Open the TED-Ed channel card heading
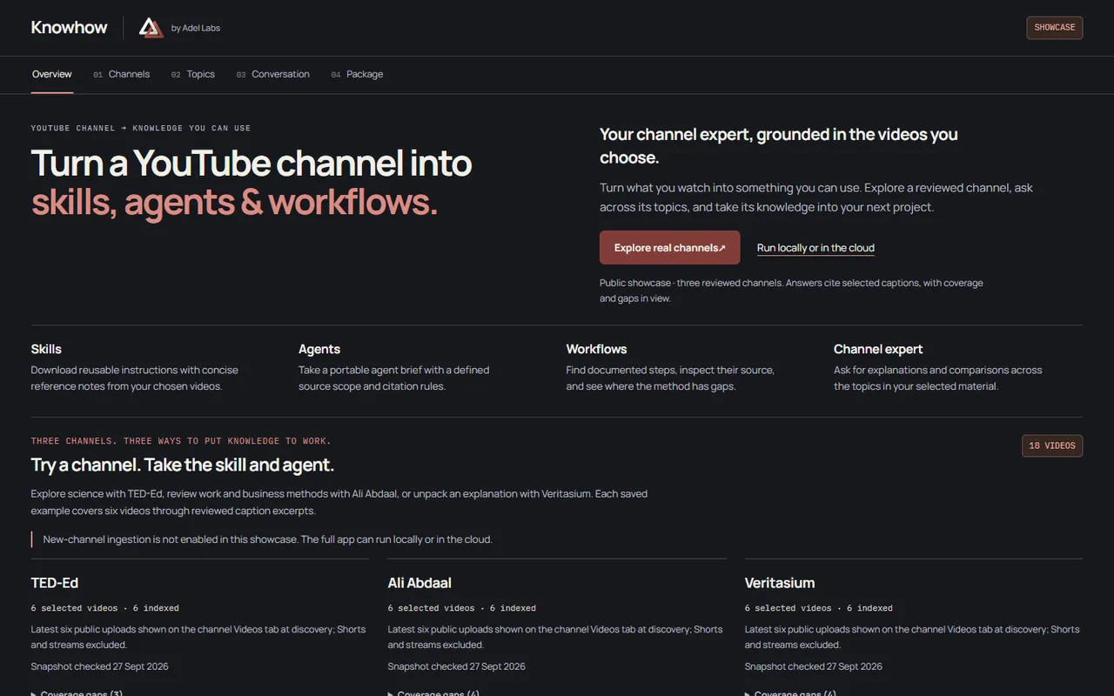 coord(55,583)
